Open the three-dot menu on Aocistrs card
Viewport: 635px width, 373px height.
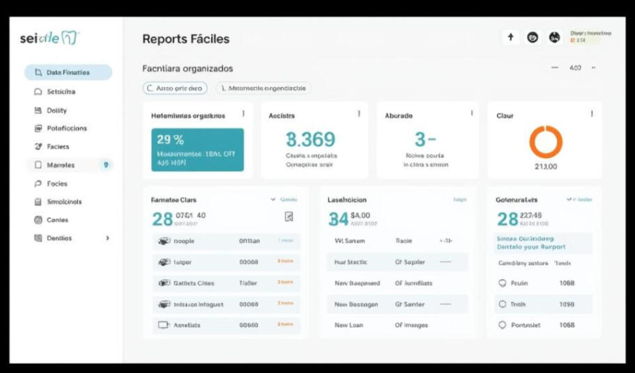coord(359,114)
